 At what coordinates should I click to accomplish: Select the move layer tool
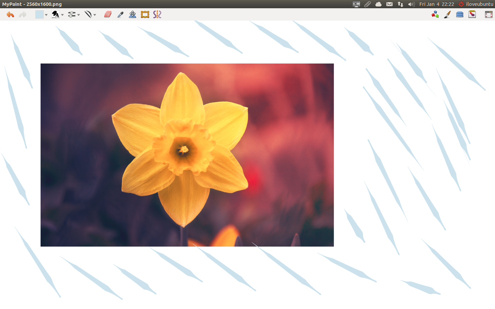click(x=132, y=14)
